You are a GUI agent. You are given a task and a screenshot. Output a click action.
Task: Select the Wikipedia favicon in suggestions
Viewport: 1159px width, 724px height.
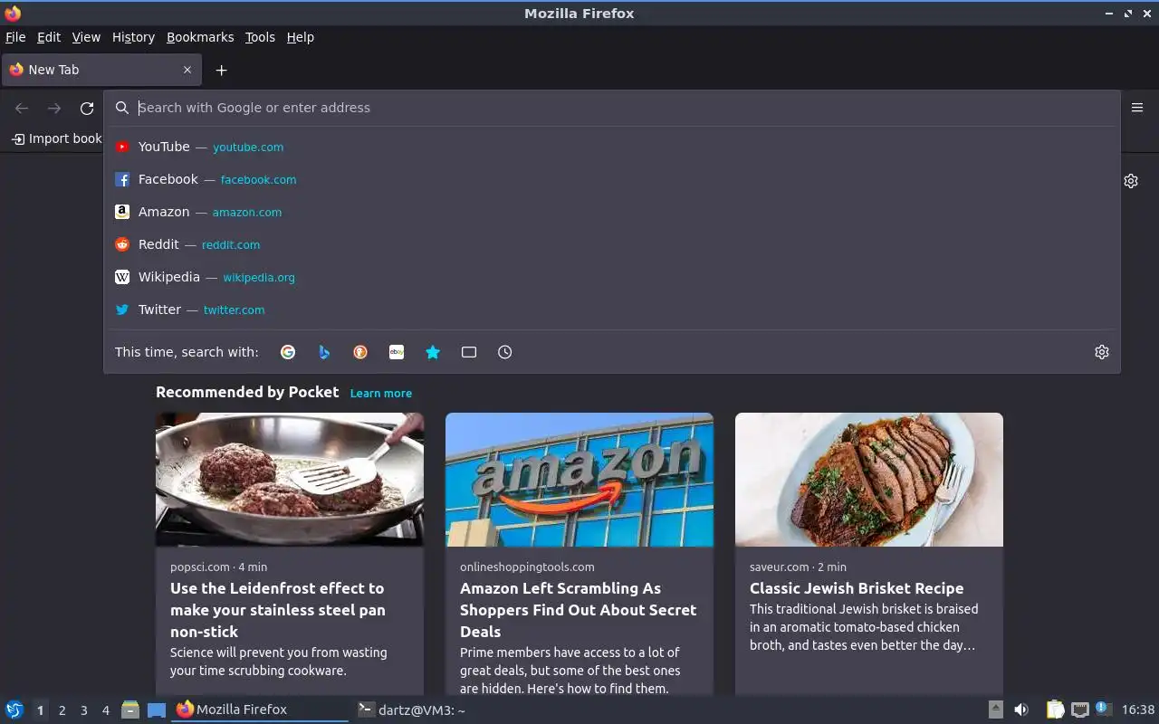(122, 277)
